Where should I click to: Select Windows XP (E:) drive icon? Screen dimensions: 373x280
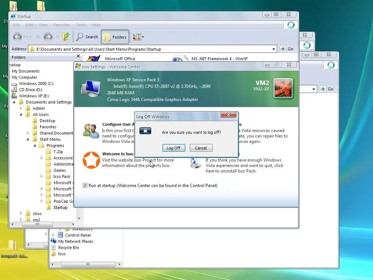[14, 96]
